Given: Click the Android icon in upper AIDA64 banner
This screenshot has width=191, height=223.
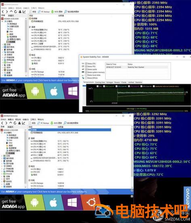Looking at the screenshot, I should (35, 91).
